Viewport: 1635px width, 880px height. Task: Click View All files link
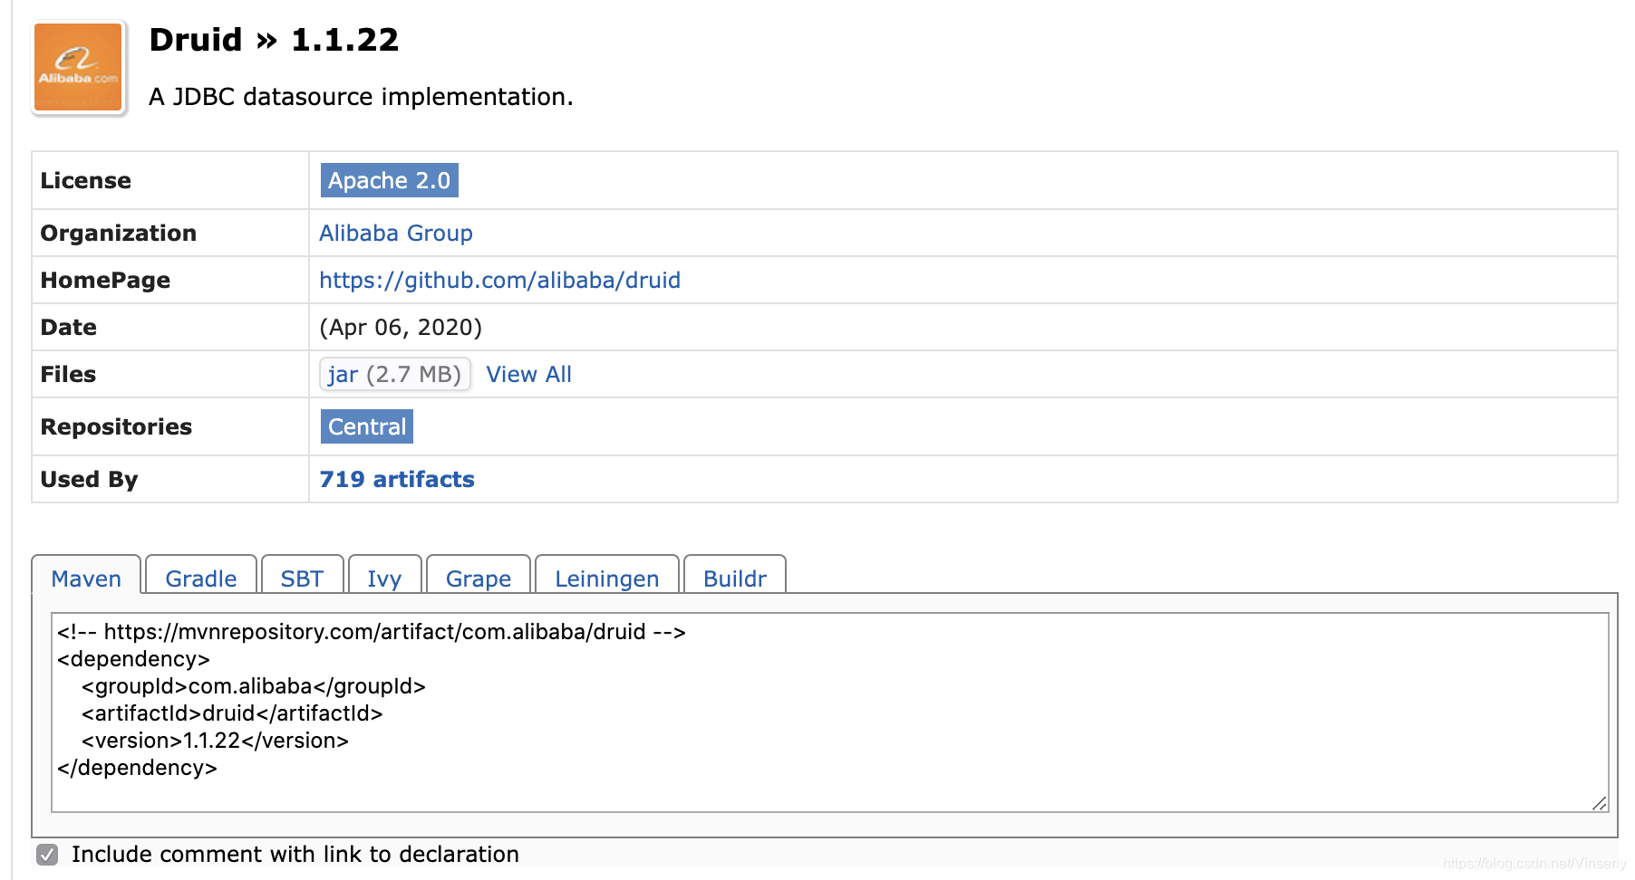528,374
